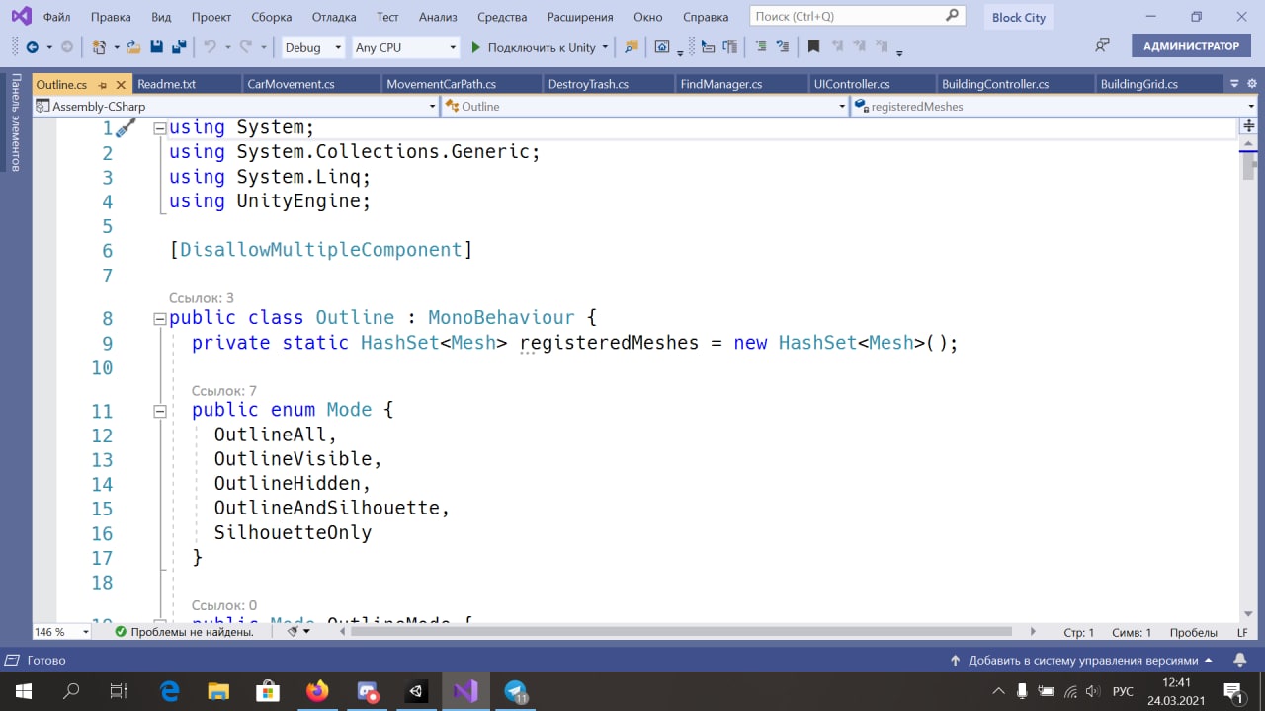Screen dimensions: 1265x711
Task: Open the window settings gear icon
Action: 1250,84
